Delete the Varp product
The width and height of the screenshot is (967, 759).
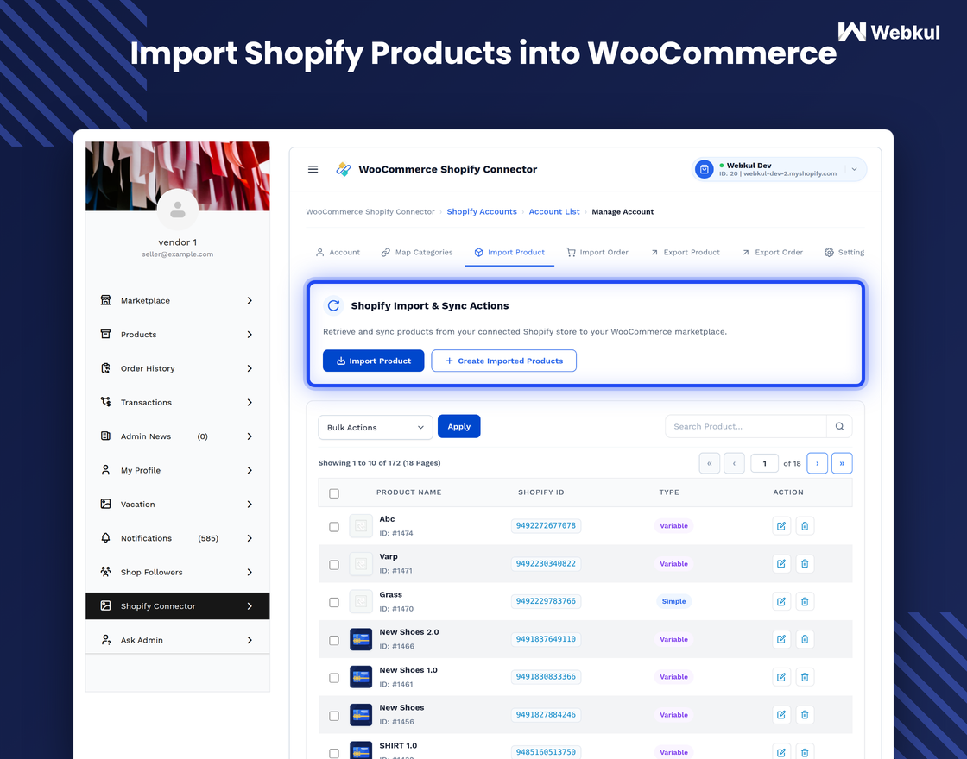coord(805,564)
